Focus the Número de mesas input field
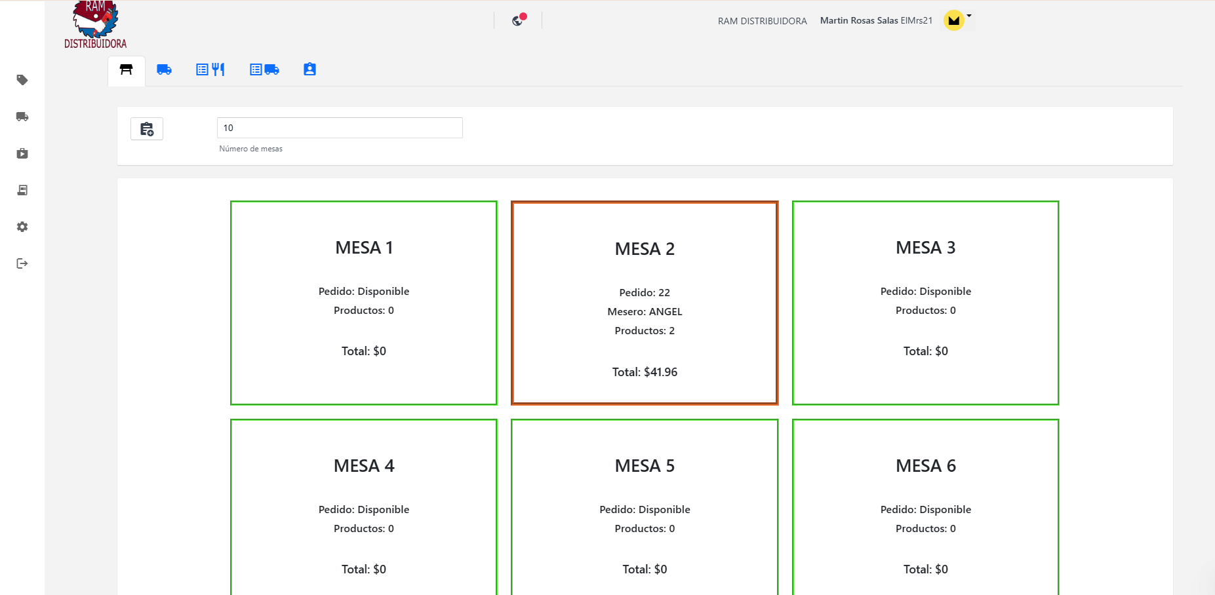The image size is (1215, 595). pos(340,128)
